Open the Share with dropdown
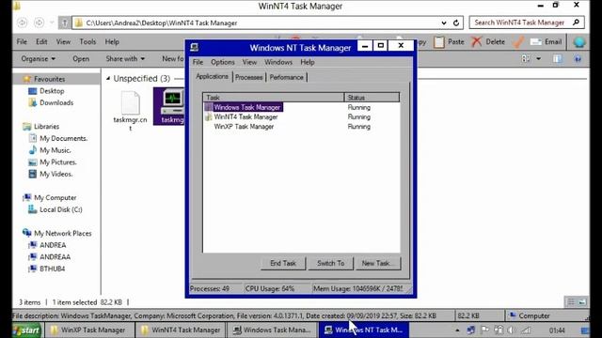The height and width of the screenshot is (338, 602). point(125,58)
